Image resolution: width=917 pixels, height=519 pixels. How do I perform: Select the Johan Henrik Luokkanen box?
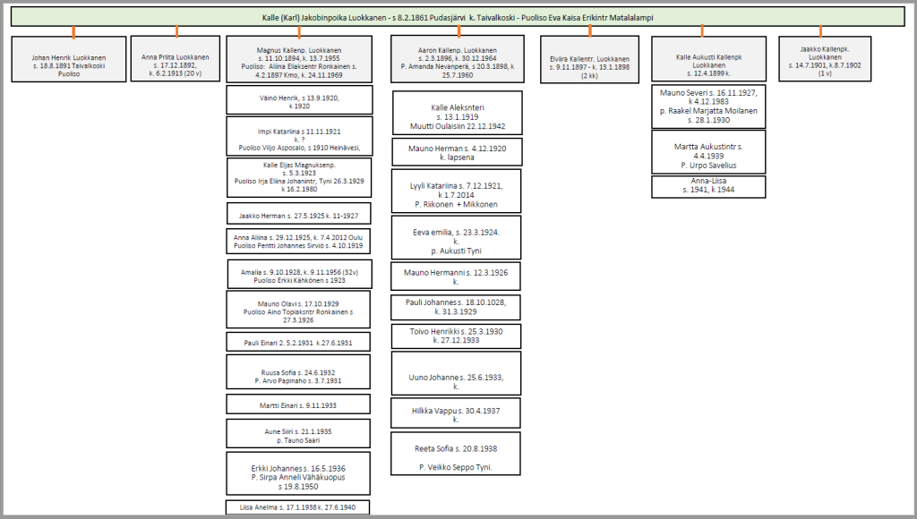69,60
